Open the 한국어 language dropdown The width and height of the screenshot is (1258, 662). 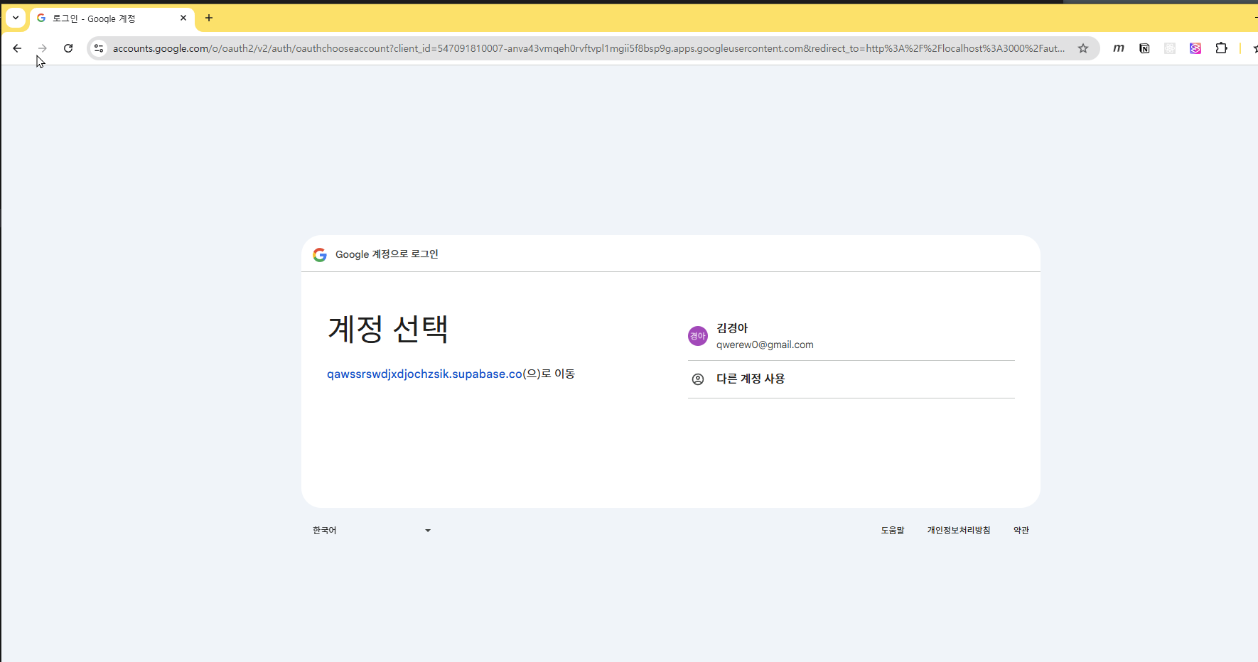[371, 531]
